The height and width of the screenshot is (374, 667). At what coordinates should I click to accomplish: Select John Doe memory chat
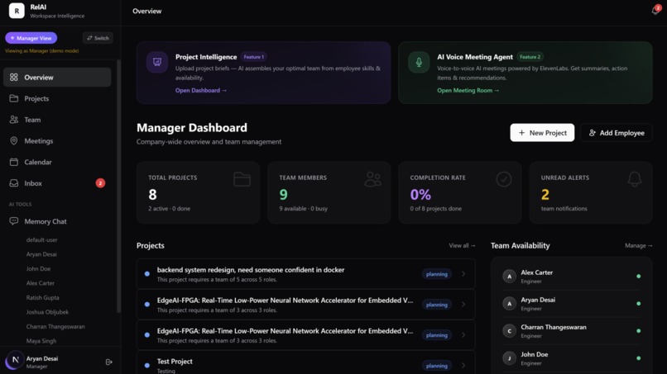pyautogui.click(x=38, y=268)
